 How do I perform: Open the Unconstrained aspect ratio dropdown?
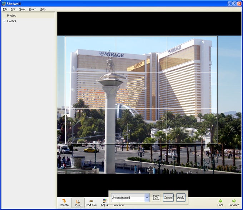130,197
